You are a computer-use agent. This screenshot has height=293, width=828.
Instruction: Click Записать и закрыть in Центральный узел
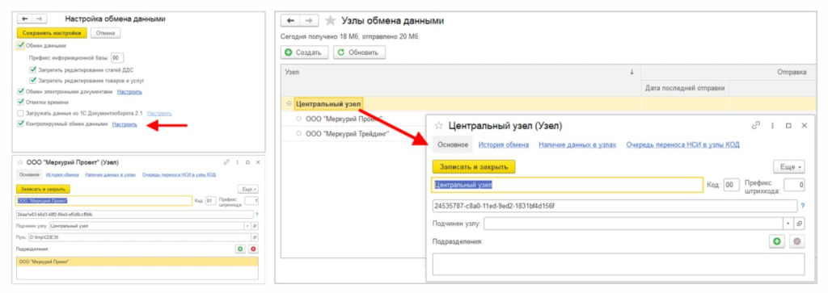tap(474, 166)
